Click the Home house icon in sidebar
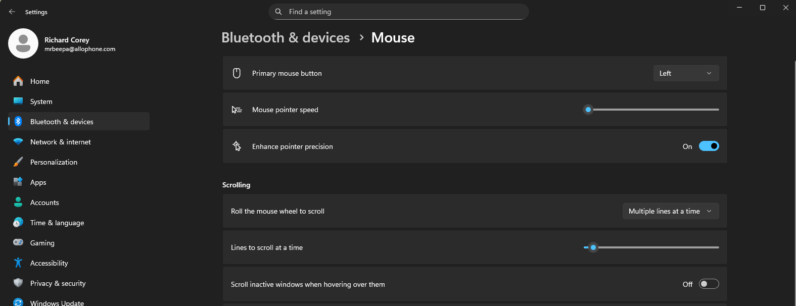The image size is (796, 306). (x=18, y=81)
